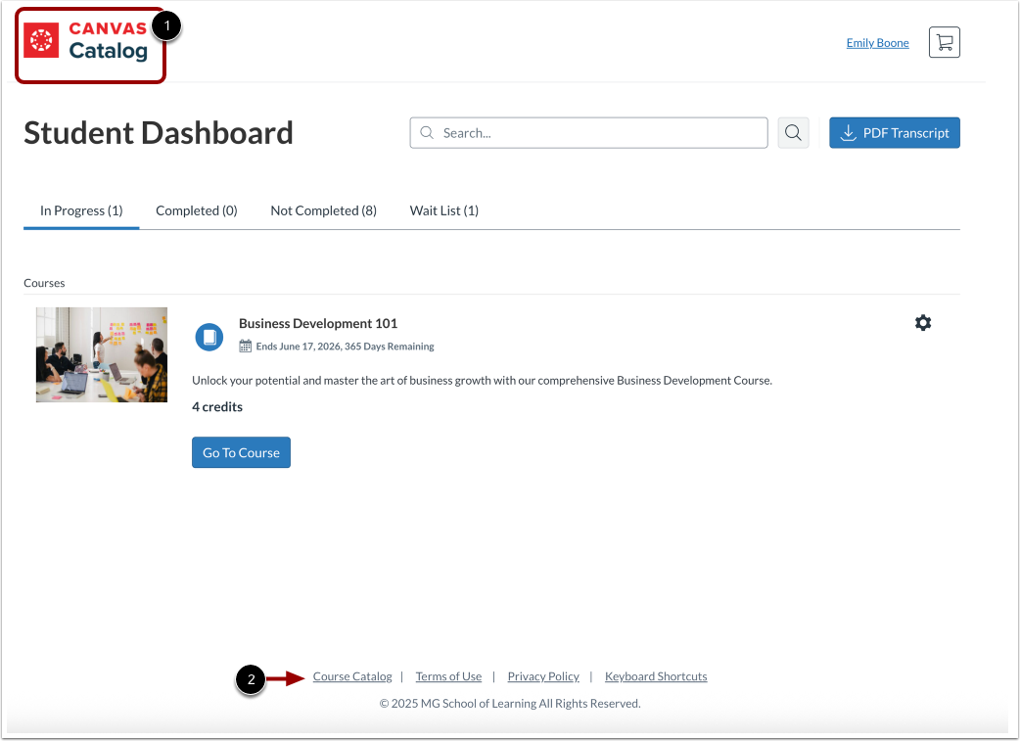This screenshot has height=741, width=1020.
Task: Click the Business Development course thumbnail
Action: tap(102, 354)
